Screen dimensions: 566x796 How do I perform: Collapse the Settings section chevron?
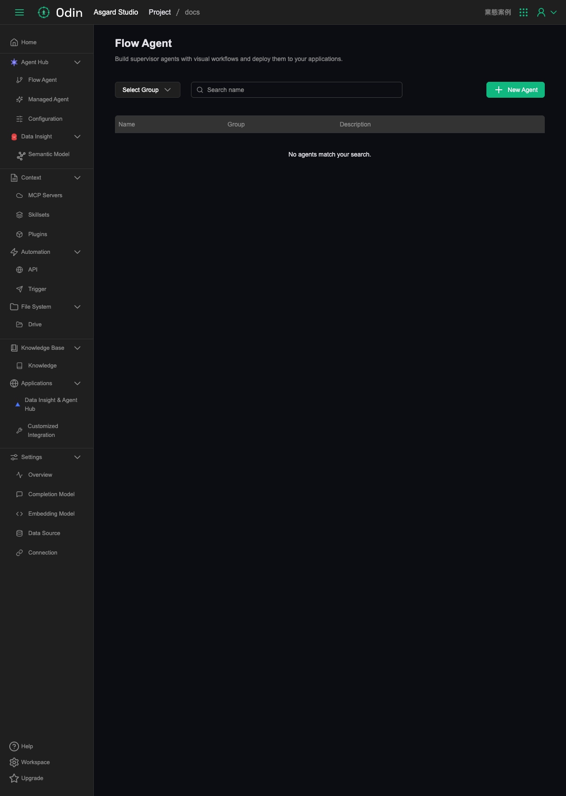[77, 457]
